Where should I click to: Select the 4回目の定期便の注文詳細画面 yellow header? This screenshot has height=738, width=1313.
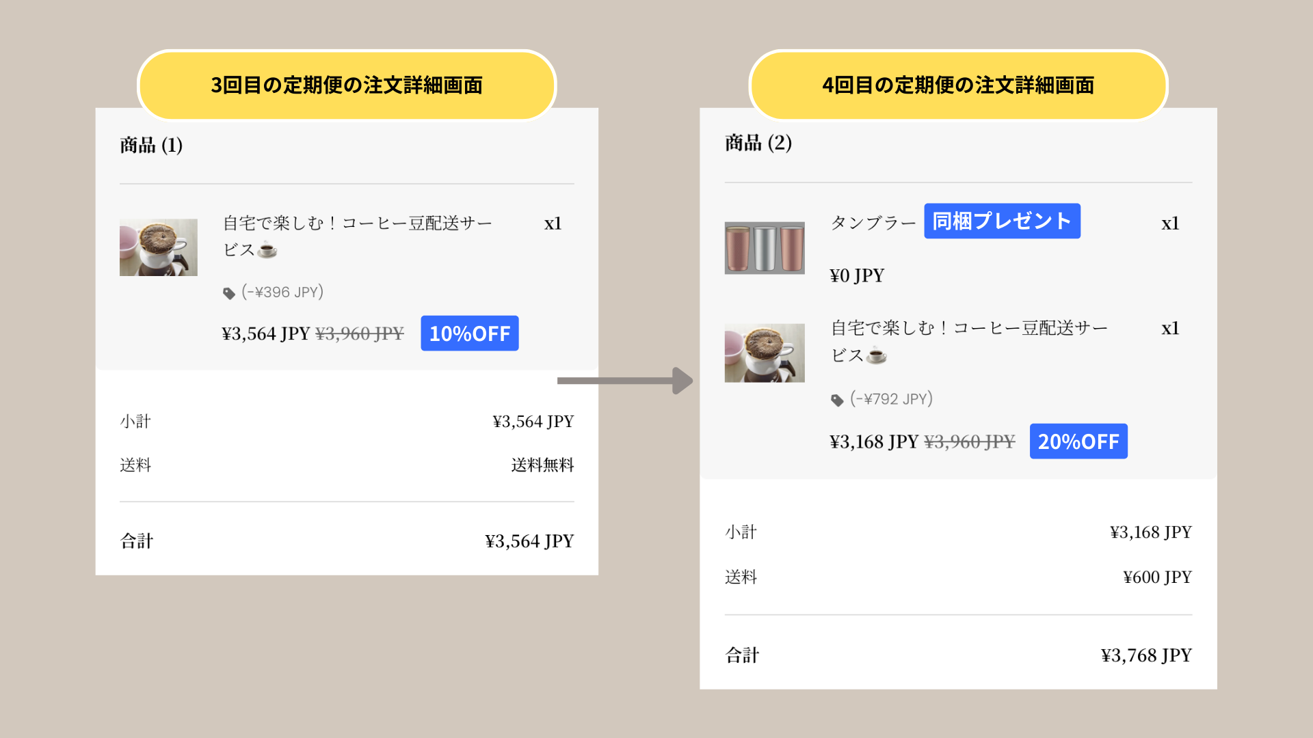958,85
